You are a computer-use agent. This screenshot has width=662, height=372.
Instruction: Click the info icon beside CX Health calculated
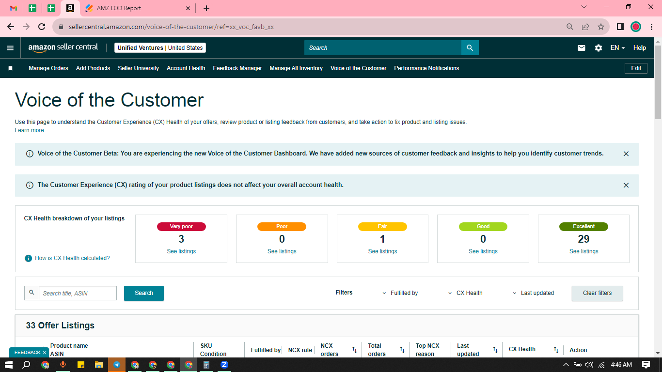point(28,259)
